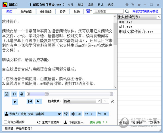Screen dimensions: 163x133
Task: Expand the 默认朗读列表1 list dropdown
Action: click(159, 17)
